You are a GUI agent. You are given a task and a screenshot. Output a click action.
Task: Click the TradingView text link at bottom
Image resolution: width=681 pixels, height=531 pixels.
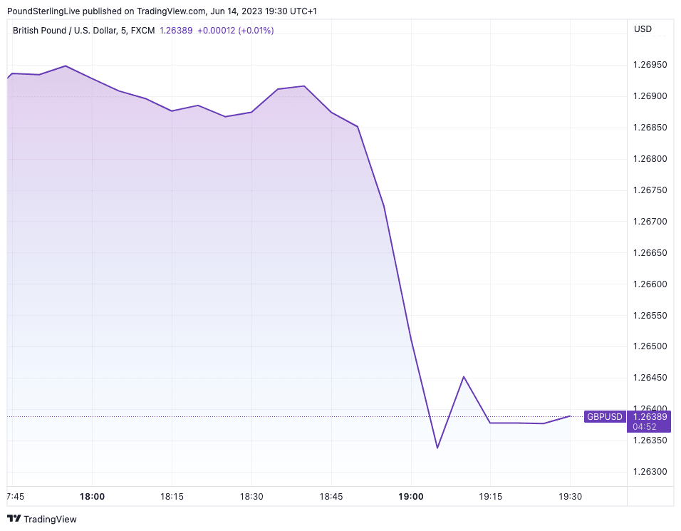point(50,520)
